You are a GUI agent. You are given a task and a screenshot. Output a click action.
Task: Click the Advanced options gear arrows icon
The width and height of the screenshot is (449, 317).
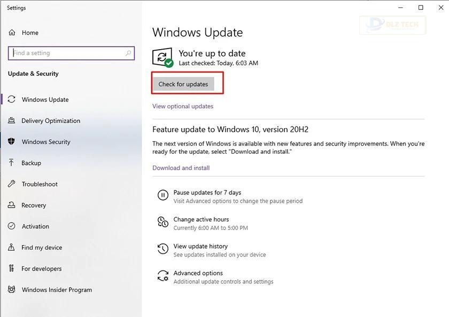(163, 276)
